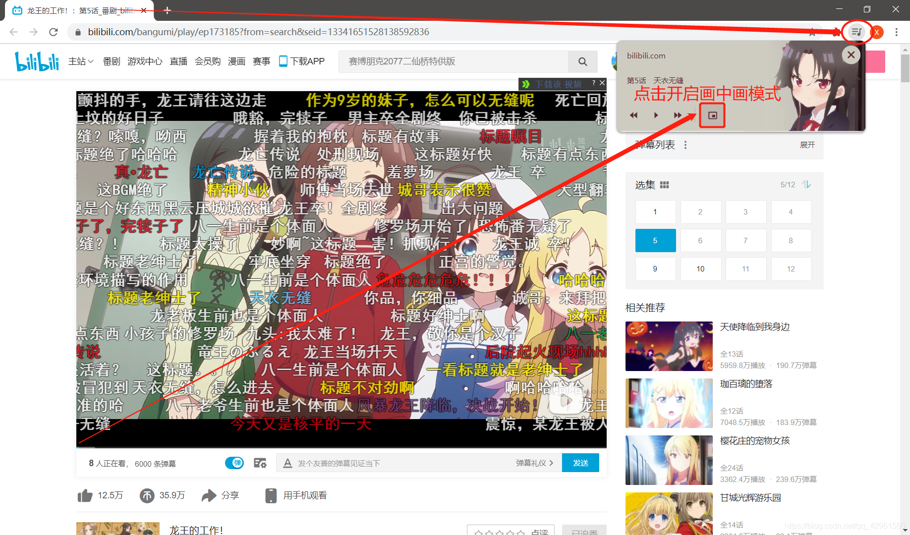
Task: Open 赛事 navigation item
Action: click(261, 61)
